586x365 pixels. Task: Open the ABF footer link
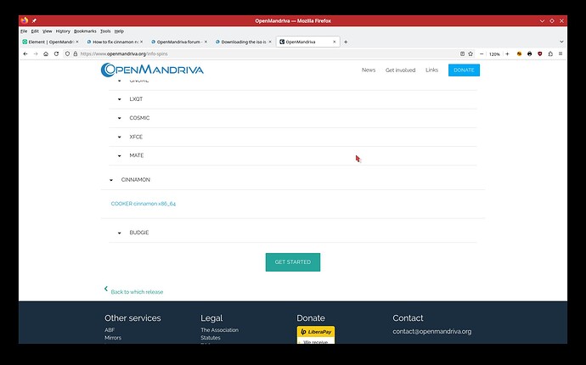click(x=110, y=330)
